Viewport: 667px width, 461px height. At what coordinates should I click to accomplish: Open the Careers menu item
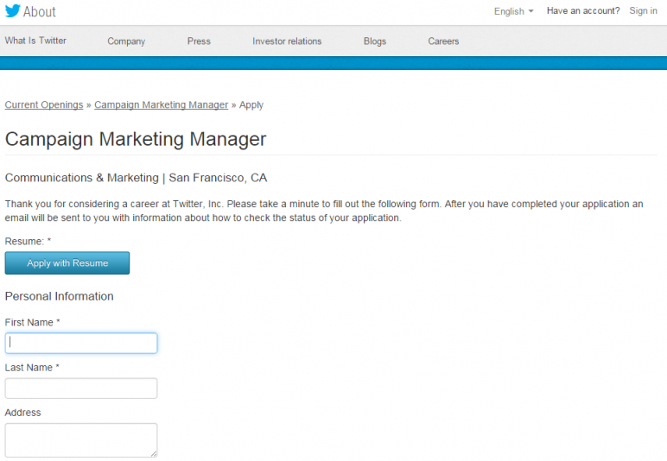pyautogui.click(x=443, y=41)
